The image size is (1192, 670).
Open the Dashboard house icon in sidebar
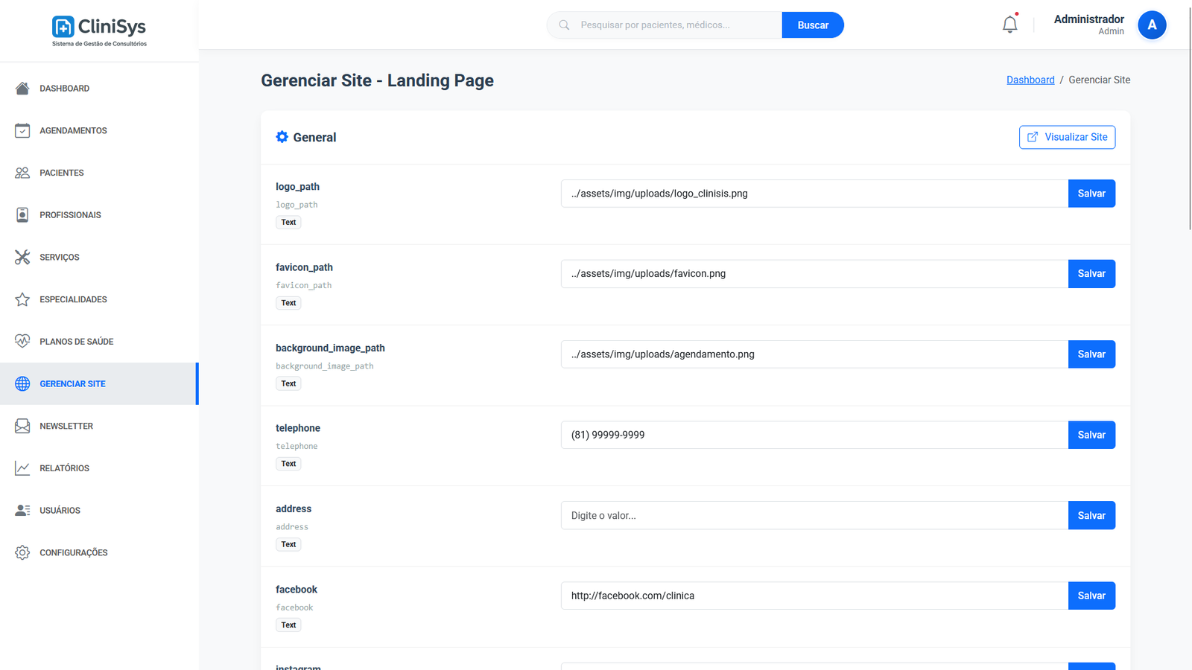[x=22, y=89]
